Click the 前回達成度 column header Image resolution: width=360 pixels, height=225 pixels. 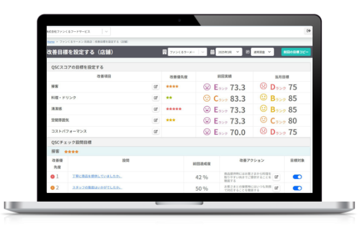pyautogui.click(x=202, y=164)
